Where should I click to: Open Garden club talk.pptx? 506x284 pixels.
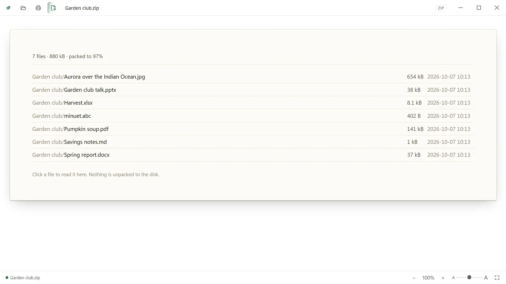tap(253, 90)
